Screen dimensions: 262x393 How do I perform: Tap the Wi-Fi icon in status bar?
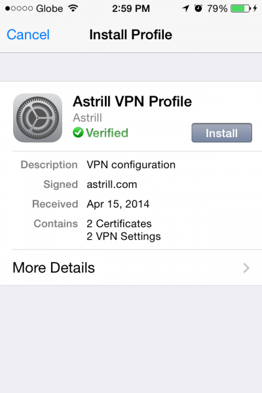click(73, 9)
